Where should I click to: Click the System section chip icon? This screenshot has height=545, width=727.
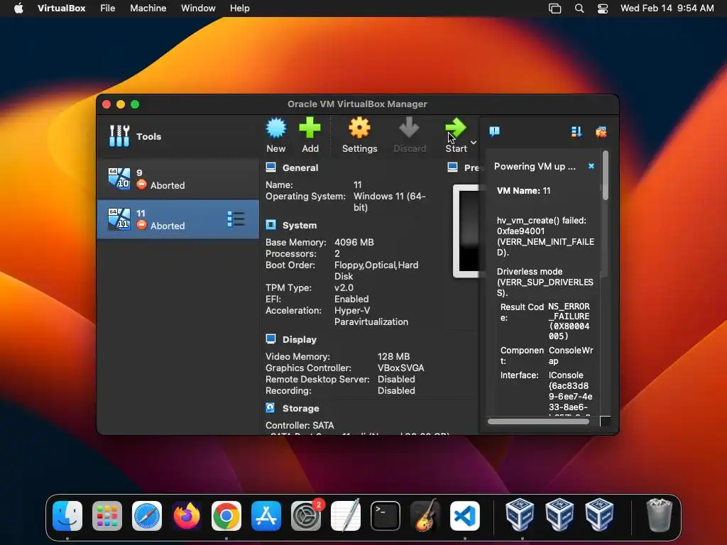pos(270,225)
